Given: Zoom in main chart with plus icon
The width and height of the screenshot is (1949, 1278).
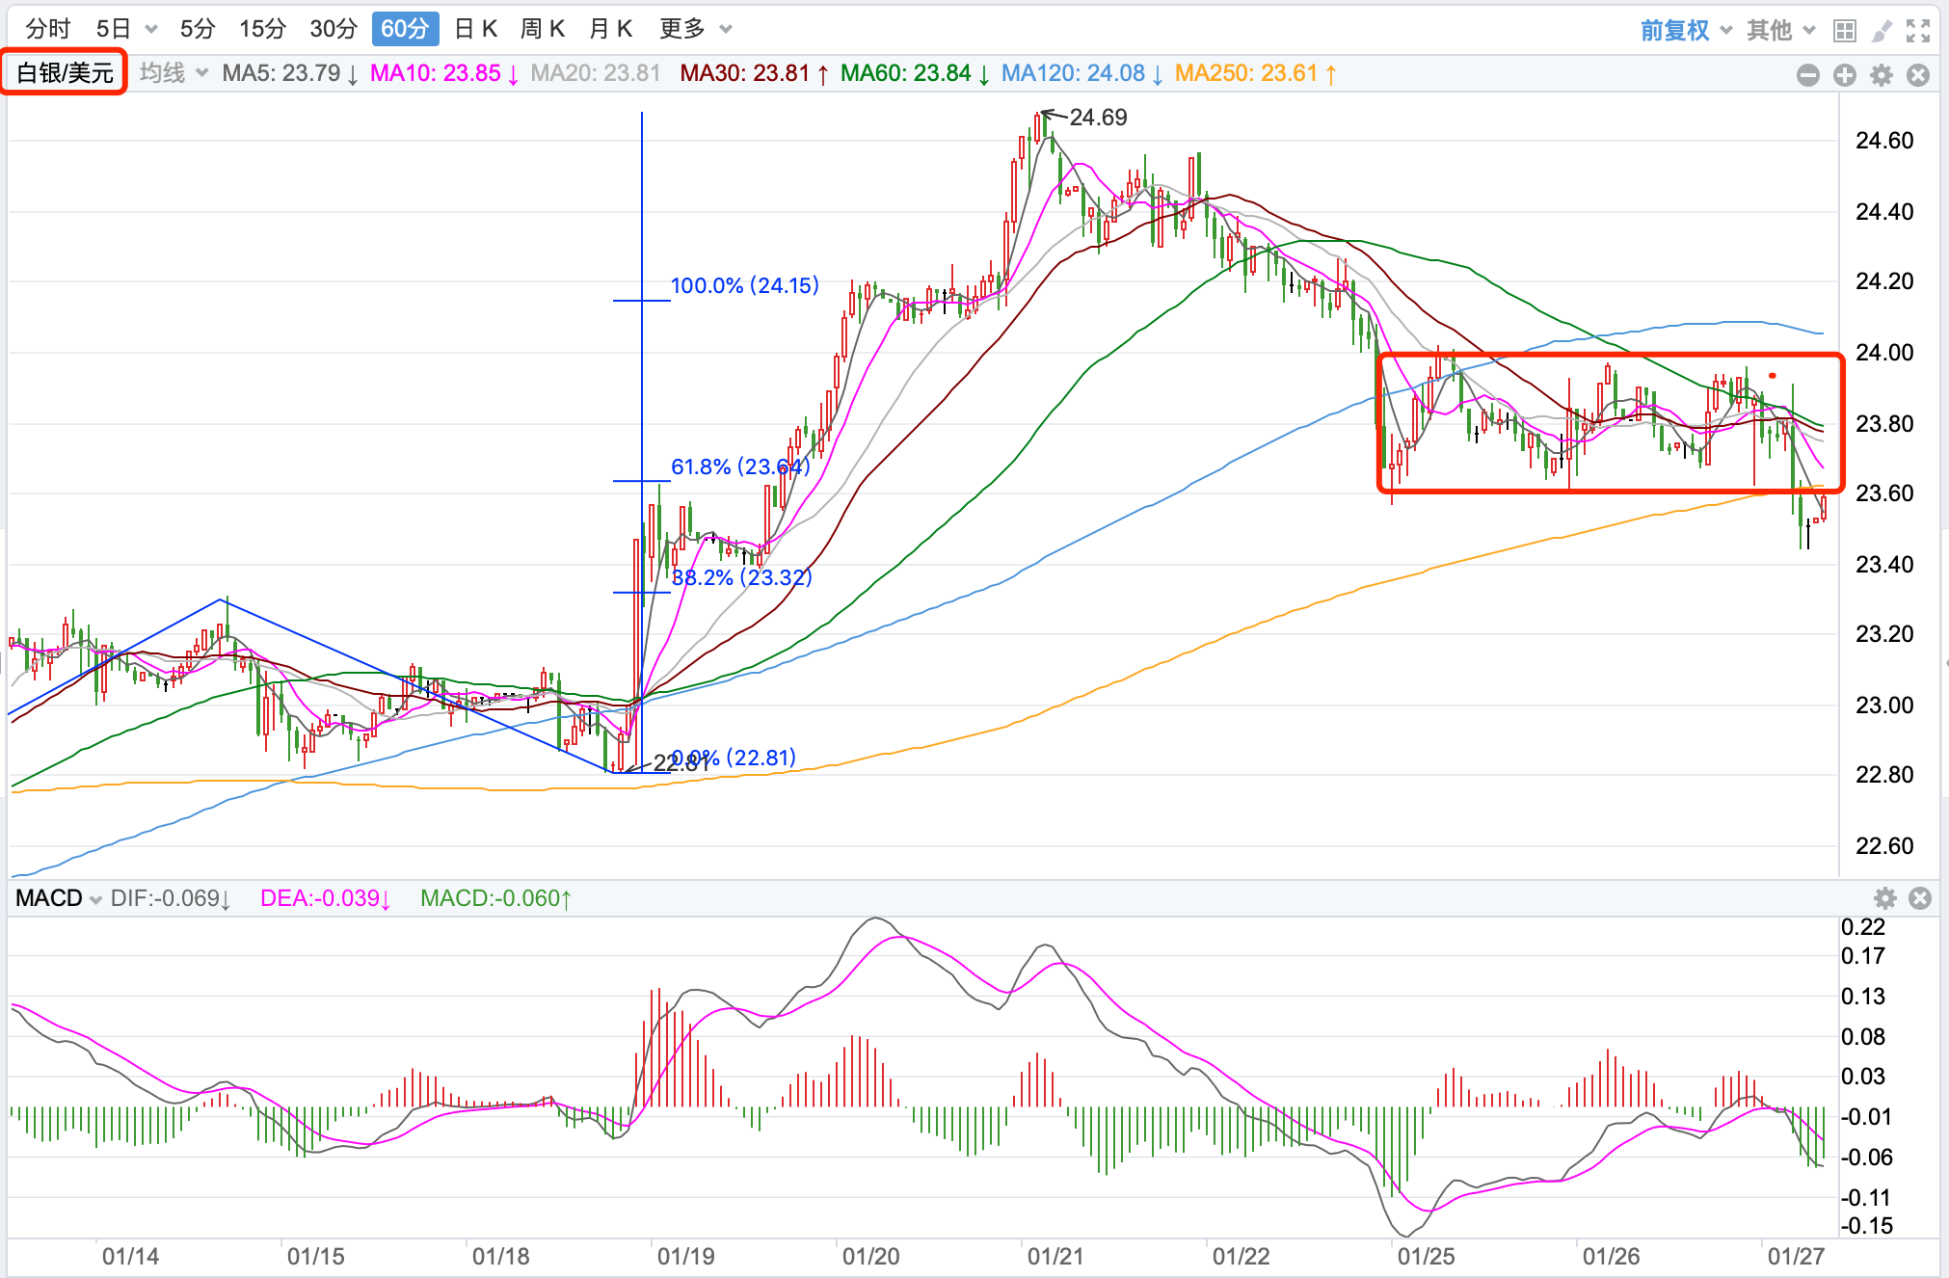Looking at the screenshot, I should point(1845,75).
